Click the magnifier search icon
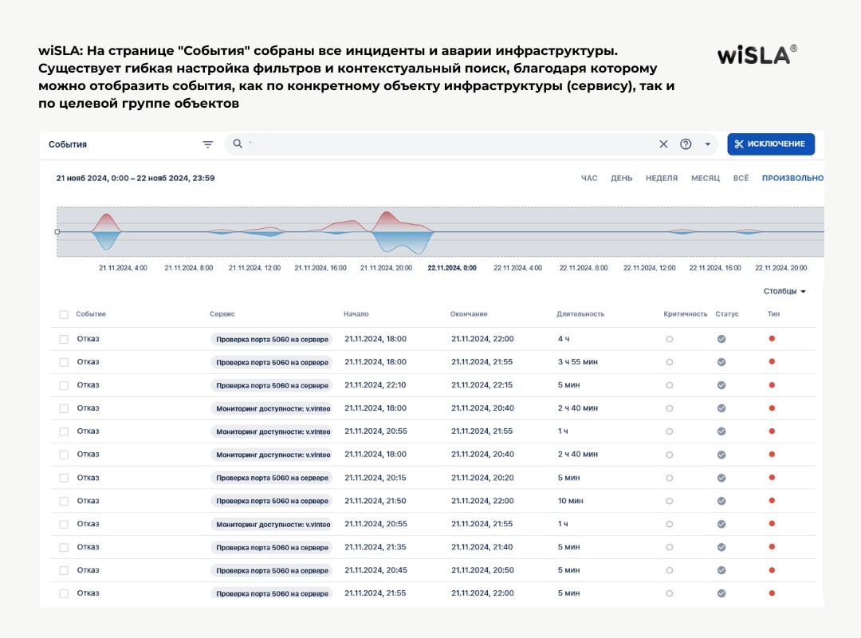The width and height of the screenshot is (861, 638). point(238,144)
